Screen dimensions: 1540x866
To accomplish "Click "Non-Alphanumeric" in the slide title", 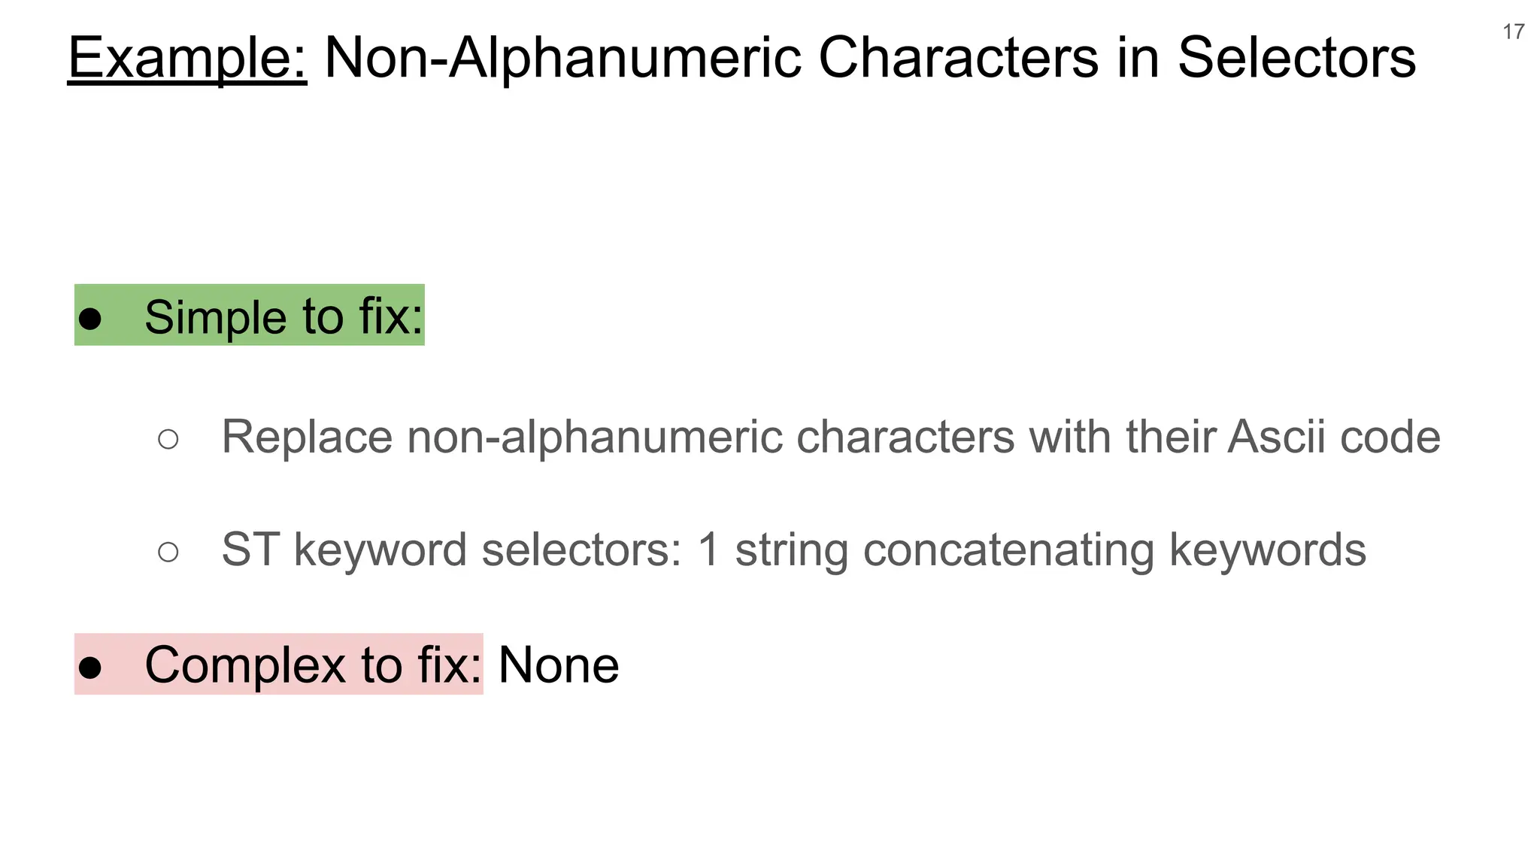I will pos(562,57).
